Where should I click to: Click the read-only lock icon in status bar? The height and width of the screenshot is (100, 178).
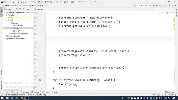[x=176, y=95]
